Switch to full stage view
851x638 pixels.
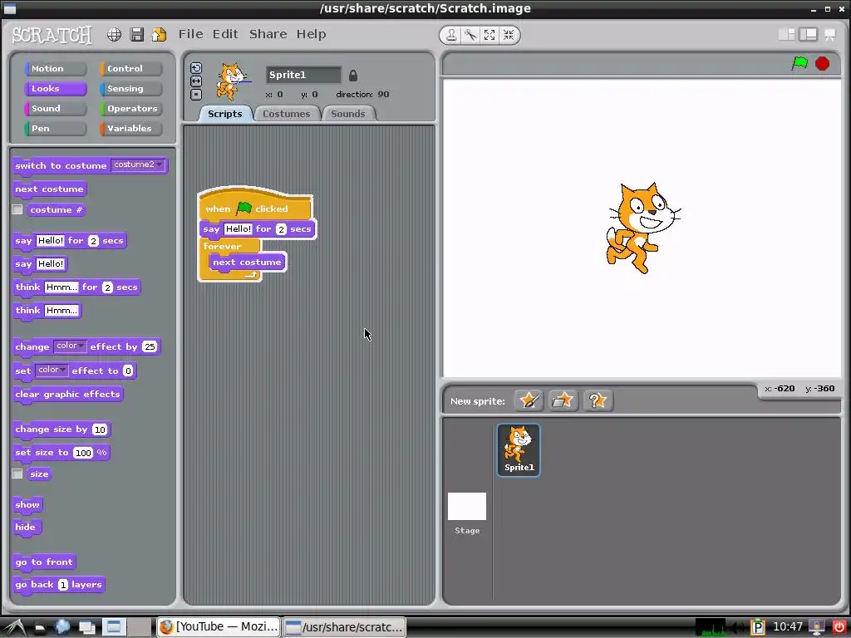pyautogui.click(x=808, y=35)
